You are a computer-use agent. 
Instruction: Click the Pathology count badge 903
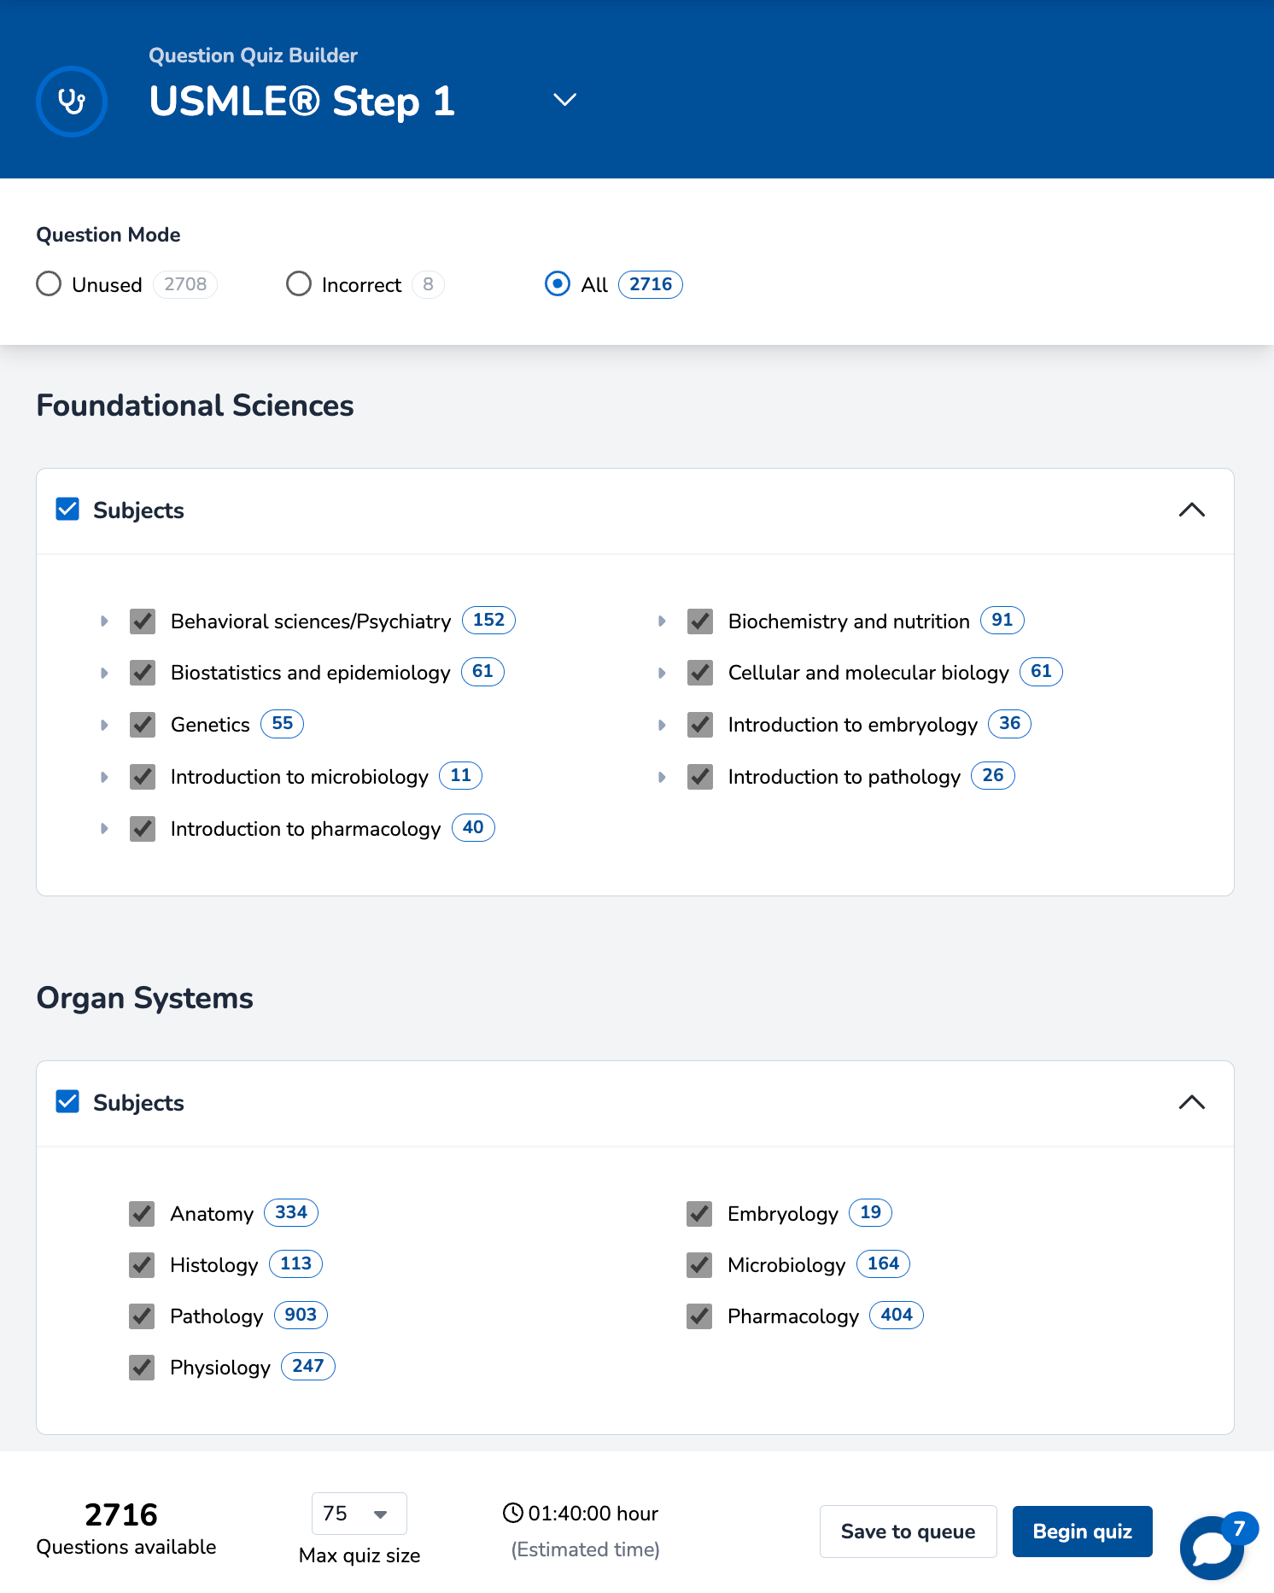click(301, 1315)
